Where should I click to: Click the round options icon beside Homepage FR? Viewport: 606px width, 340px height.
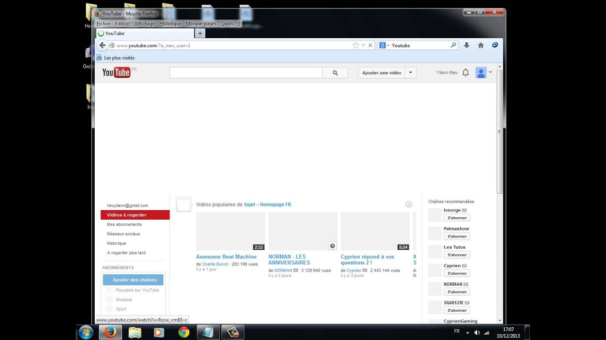409,204
